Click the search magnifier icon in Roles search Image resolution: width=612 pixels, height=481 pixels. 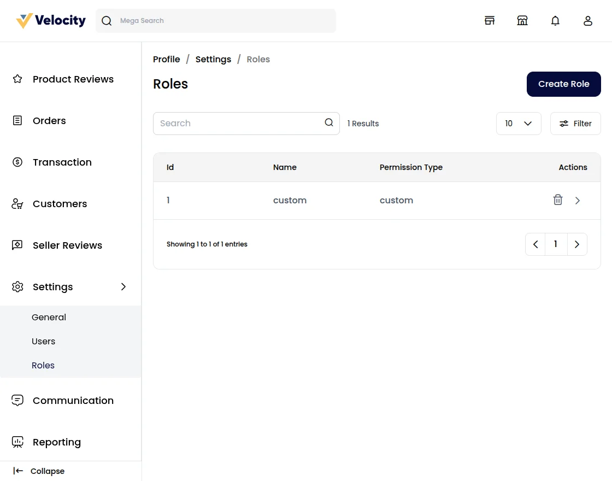329,123
